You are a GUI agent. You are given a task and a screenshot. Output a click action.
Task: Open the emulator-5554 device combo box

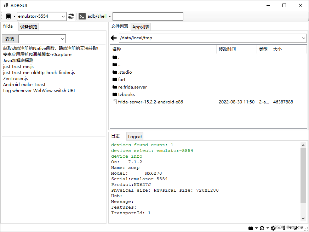click(x=41, y=16)
